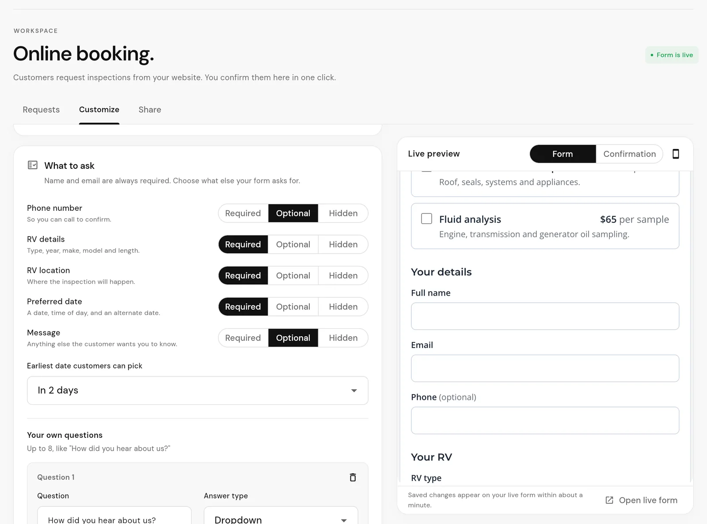This screenshot has height=524, width=707.
Task: Click the $65 per sample price
Action: [x=635, y=220]
